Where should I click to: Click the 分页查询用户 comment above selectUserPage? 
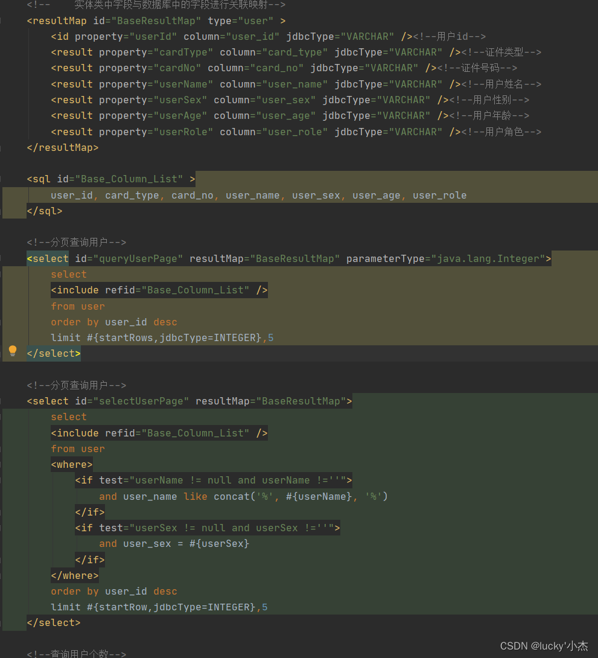(76, 386)
